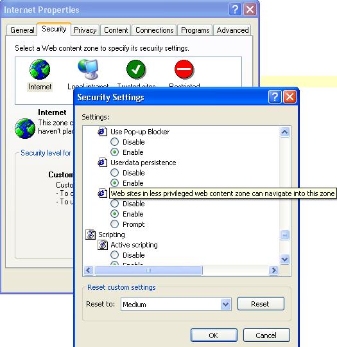Click the Use Pop-up Blocker setting icon

point(103,132)
